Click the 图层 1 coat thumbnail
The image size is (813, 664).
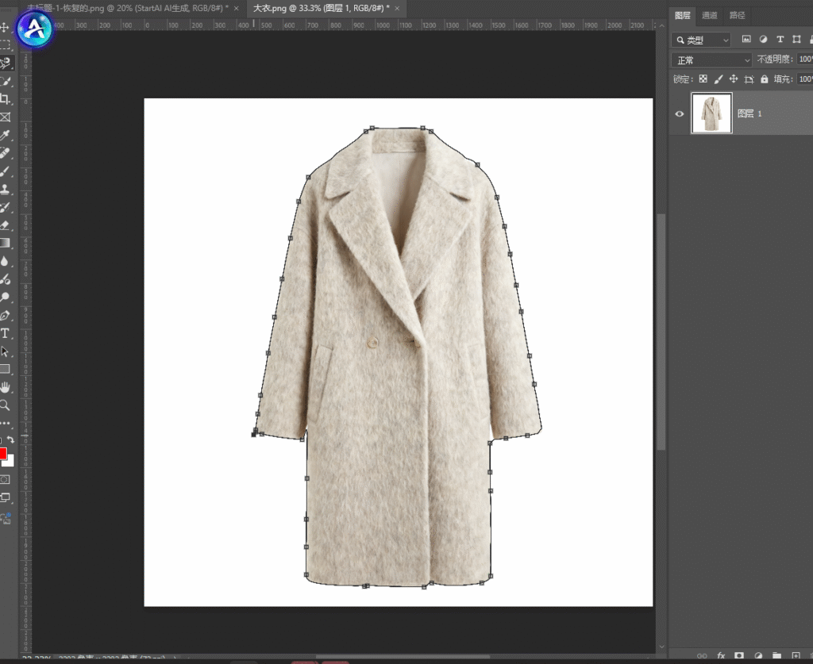tap(711, 113)
